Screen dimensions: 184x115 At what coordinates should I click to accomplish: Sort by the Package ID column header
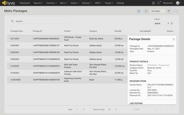pos(37,31)
